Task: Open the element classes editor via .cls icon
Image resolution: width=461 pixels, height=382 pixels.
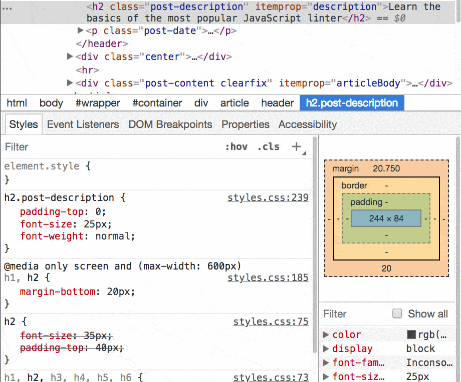Action: click(268, 146)
